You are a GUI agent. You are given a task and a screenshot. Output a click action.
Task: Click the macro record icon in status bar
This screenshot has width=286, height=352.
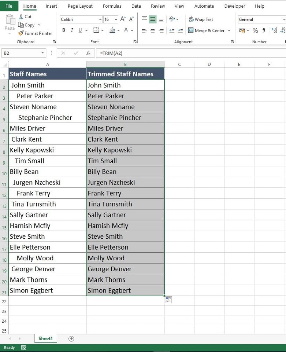coord(23,348)
